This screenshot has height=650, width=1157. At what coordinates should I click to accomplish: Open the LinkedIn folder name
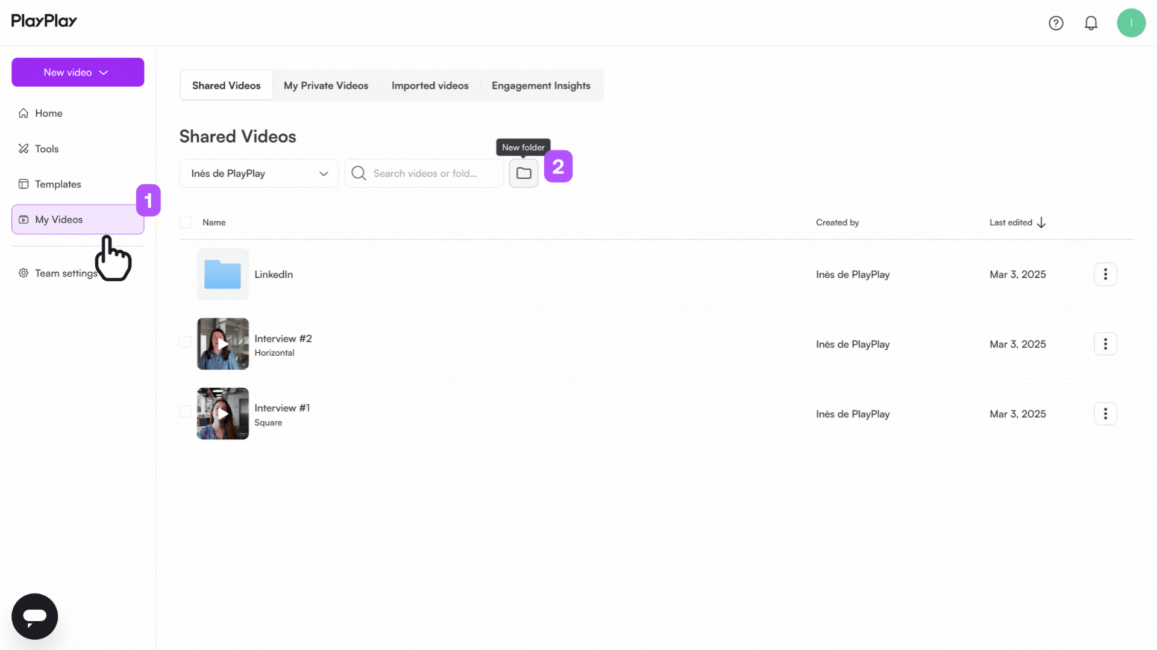[274, 274]
